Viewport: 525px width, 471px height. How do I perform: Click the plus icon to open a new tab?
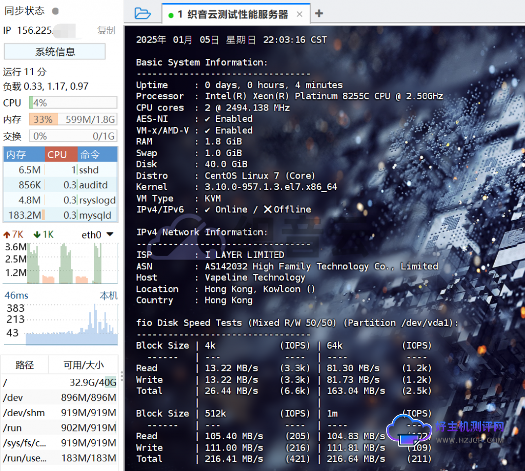pos(319,14)
